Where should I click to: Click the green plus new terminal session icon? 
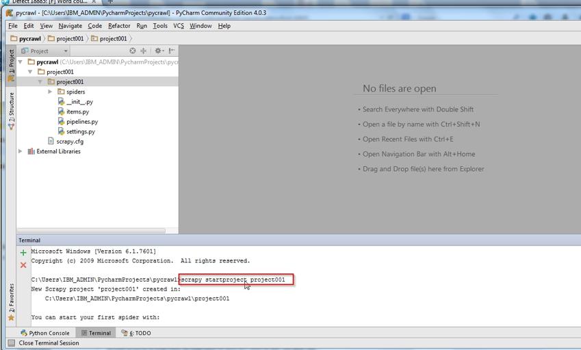pos(23,253)
